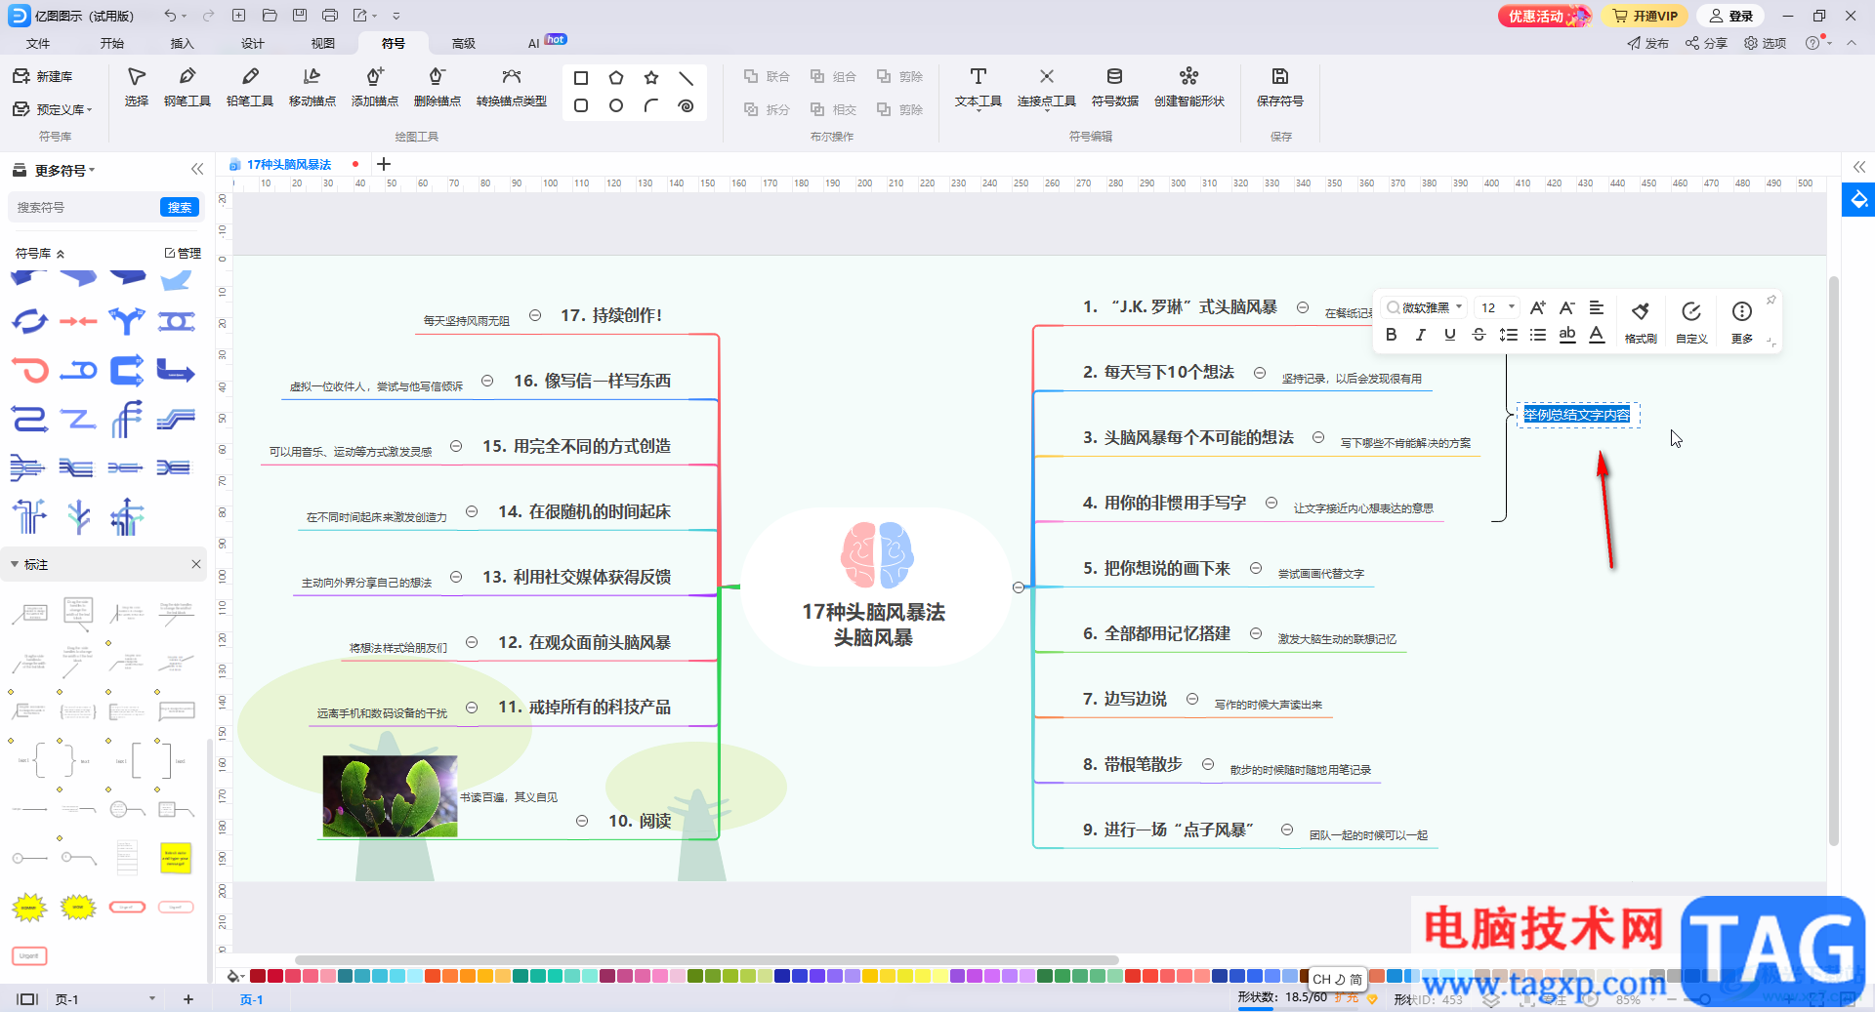This screenshot has height=1012, width=1875.
Task: Click the Delete Anchor (删除锚点) tool
Action: 437,86
